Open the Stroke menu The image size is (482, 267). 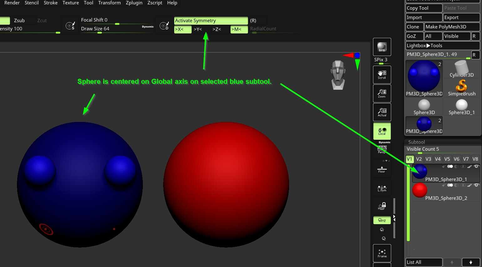coord(51,3)
